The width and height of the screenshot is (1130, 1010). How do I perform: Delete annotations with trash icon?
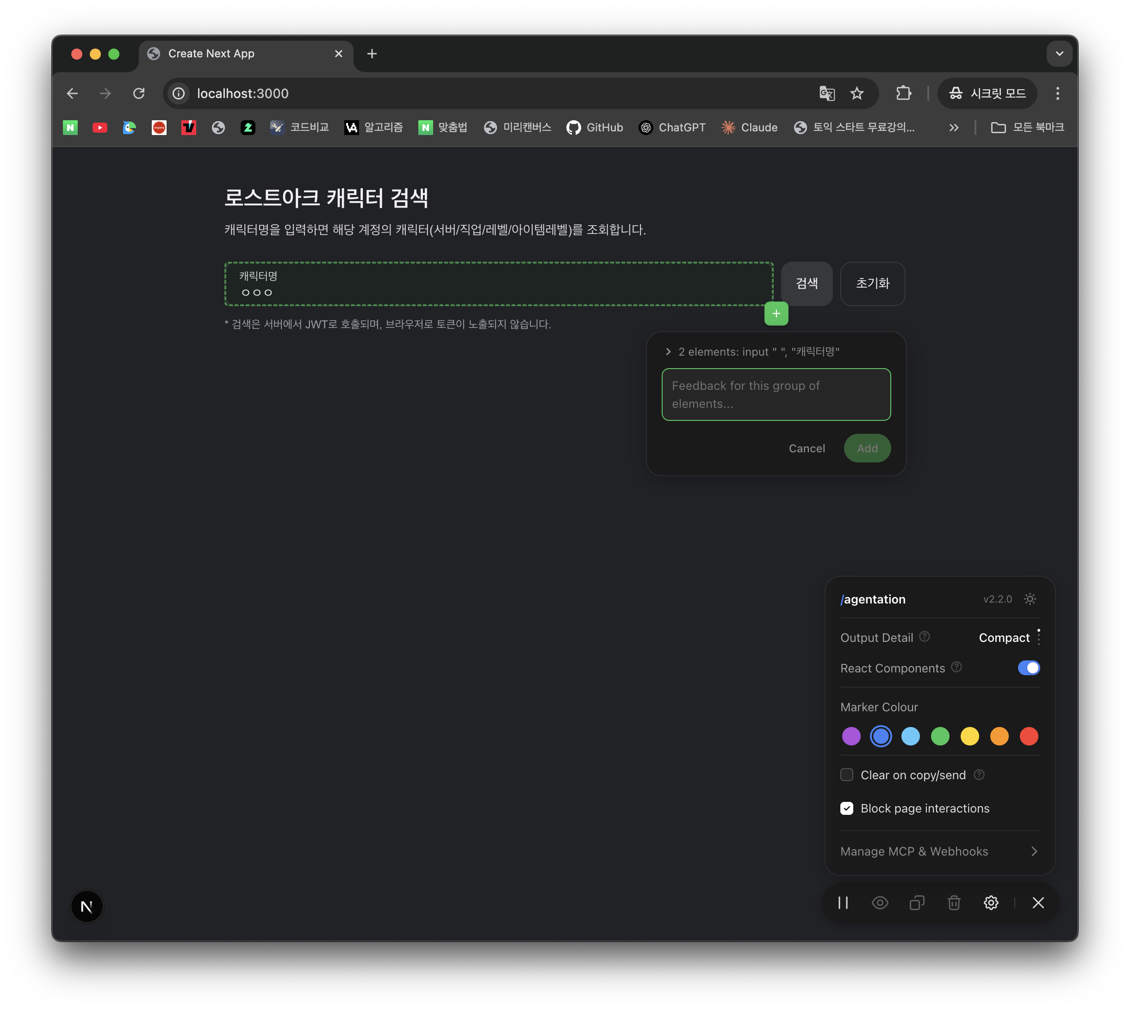[954, 903]
